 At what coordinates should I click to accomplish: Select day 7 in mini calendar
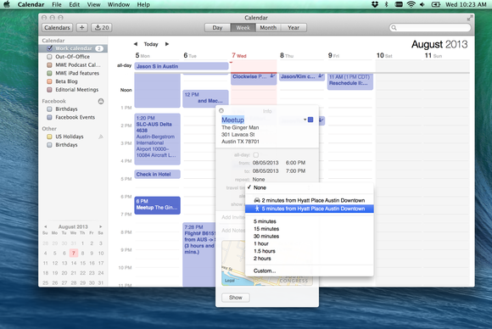74,253
